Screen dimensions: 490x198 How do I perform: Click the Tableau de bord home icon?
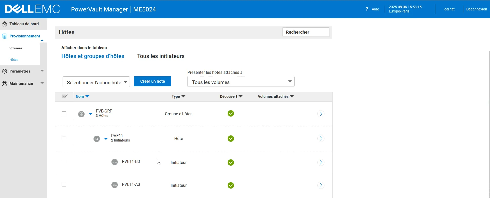[x=5, y=24]
